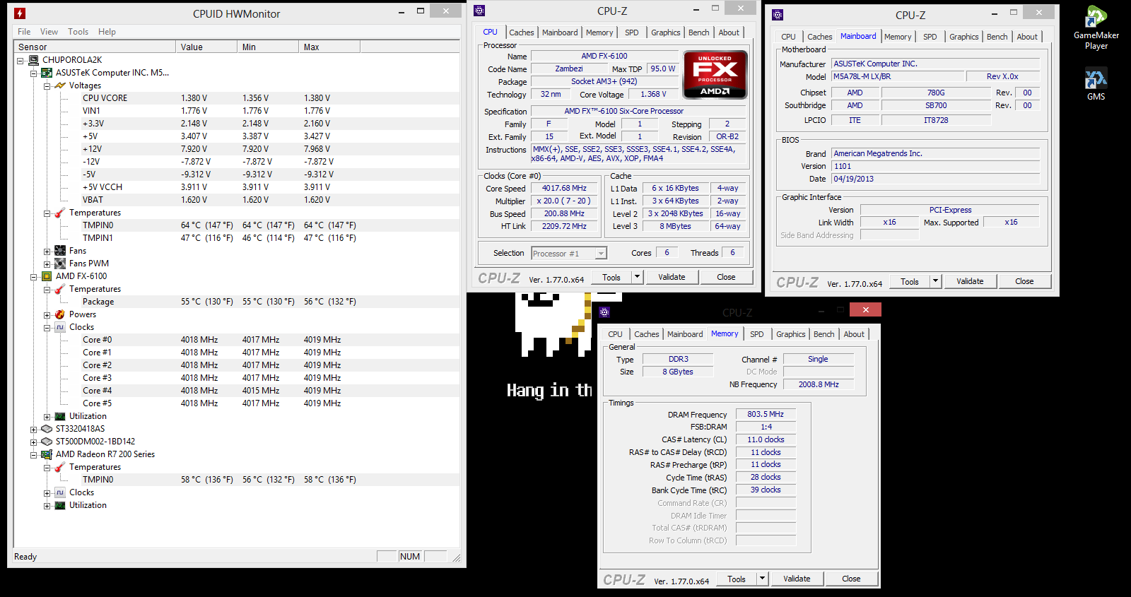Click the Radeon Clocks waveform icon
This screenshot has width=1131, height=597.
(60, 492)
